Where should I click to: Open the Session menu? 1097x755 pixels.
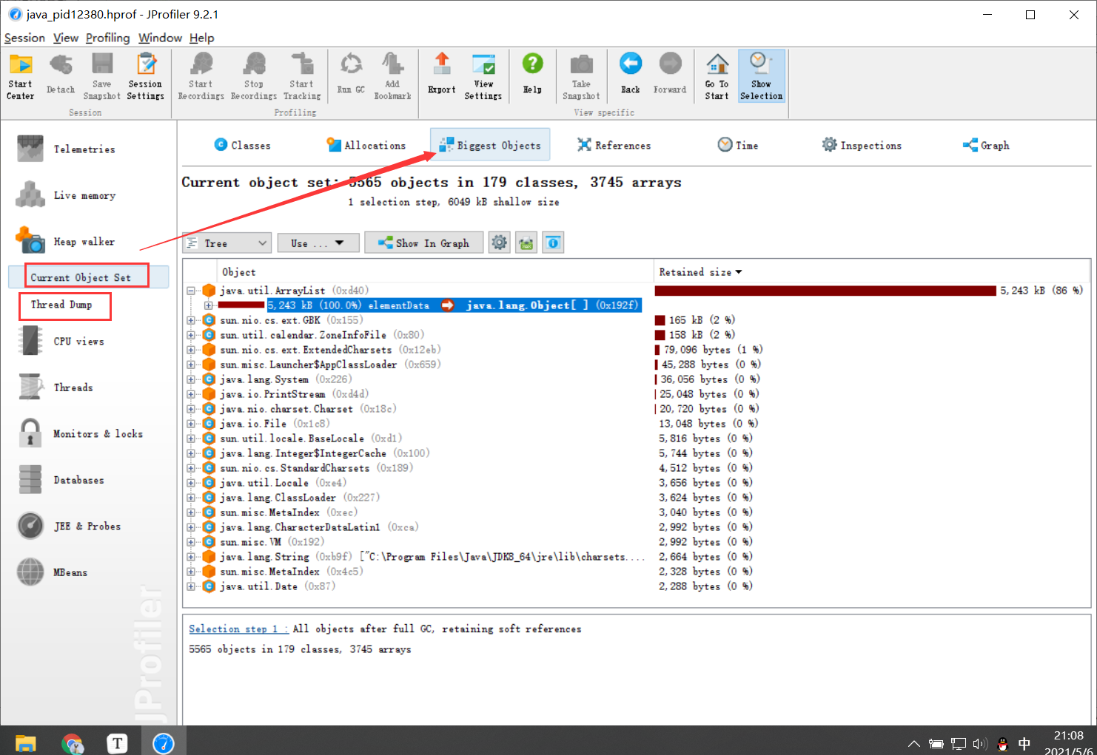(24, 38)
